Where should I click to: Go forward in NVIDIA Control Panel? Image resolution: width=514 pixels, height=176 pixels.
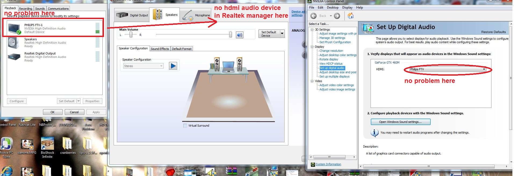(x=337, y=16)
